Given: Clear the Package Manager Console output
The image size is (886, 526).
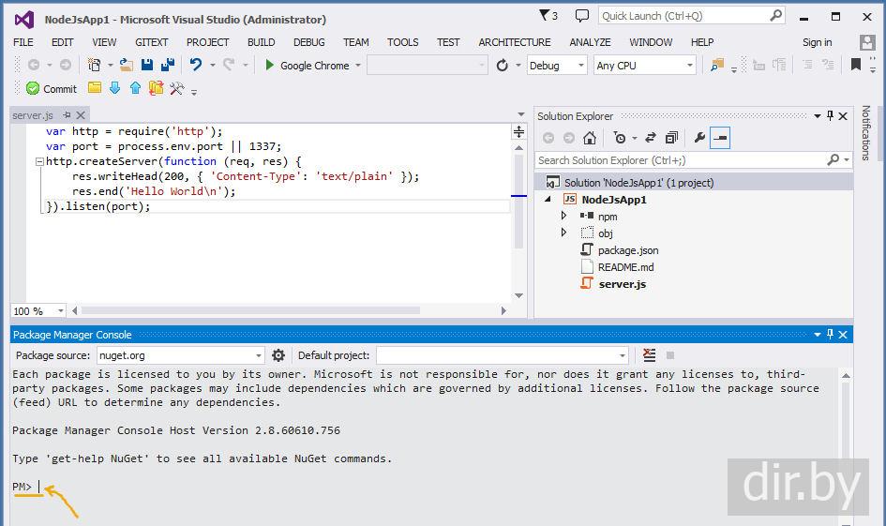Looking at the screenshot, I should [650, 355].
